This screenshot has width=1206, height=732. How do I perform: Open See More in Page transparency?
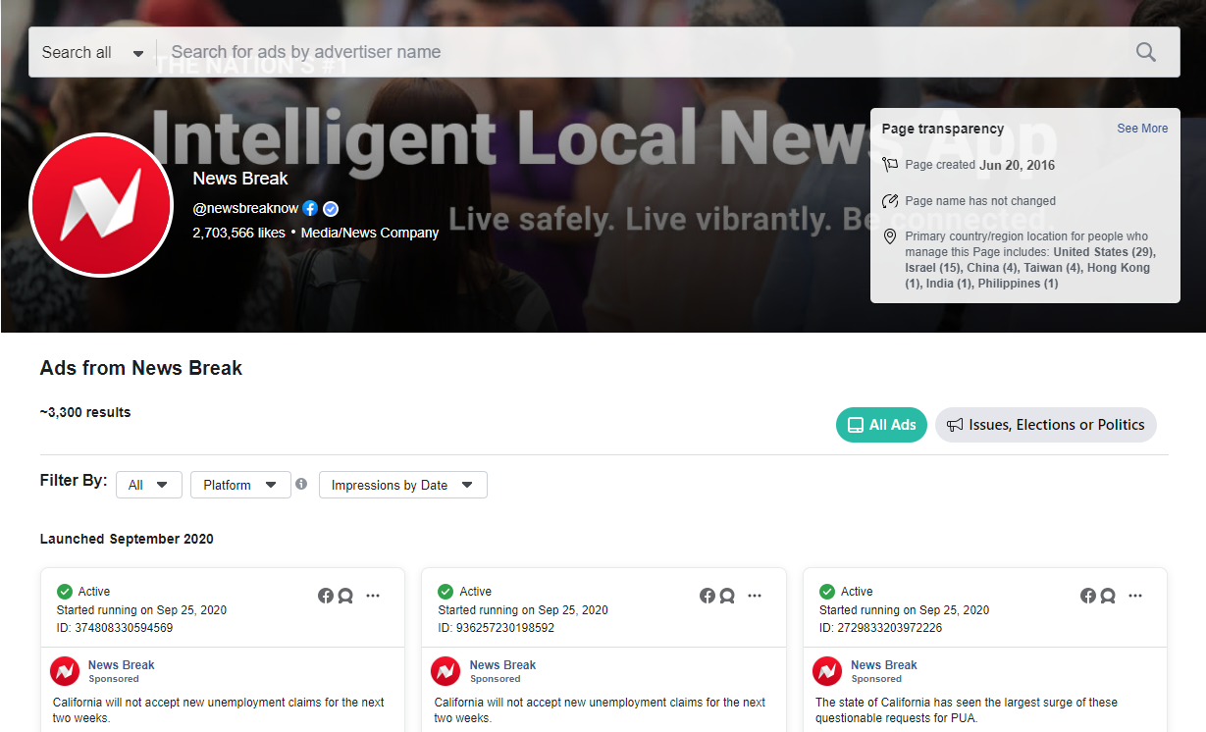pos(1142,129)
